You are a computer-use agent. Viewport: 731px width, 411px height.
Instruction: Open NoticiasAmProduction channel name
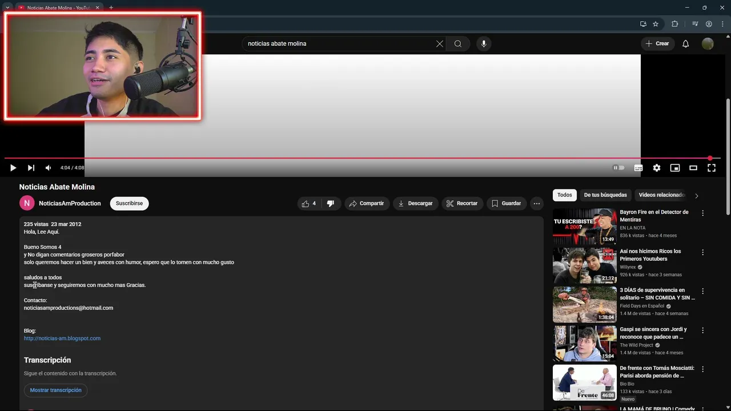pos(70,203)
